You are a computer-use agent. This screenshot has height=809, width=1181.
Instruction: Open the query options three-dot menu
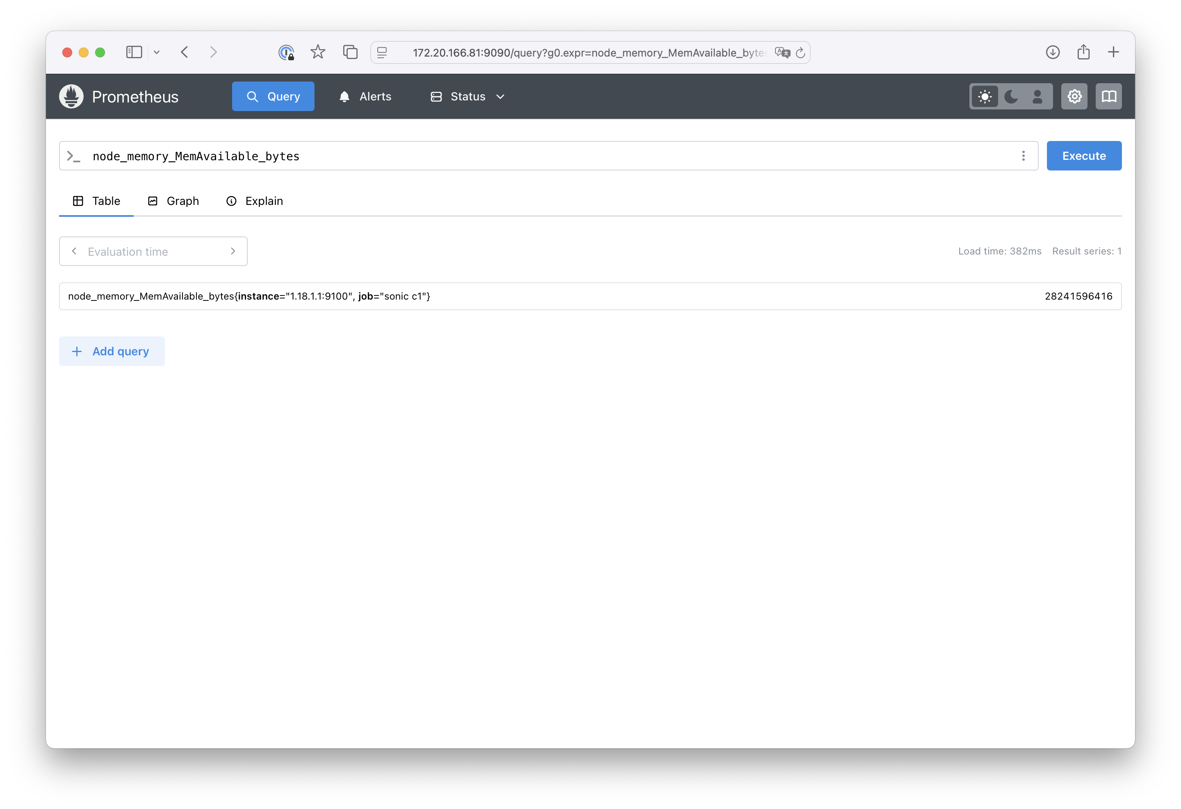tap(1023, 155)
